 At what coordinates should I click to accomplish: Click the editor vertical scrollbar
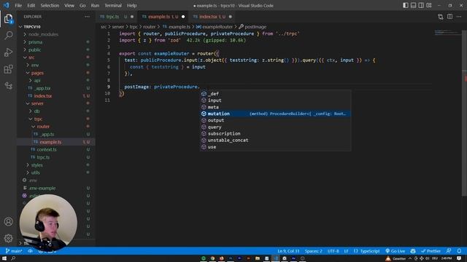464,113
